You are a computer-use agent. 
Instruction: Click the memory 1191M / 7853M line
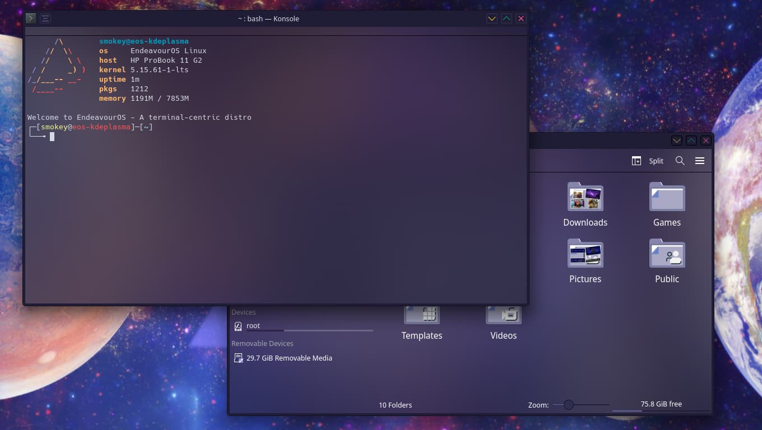[144, 99]
